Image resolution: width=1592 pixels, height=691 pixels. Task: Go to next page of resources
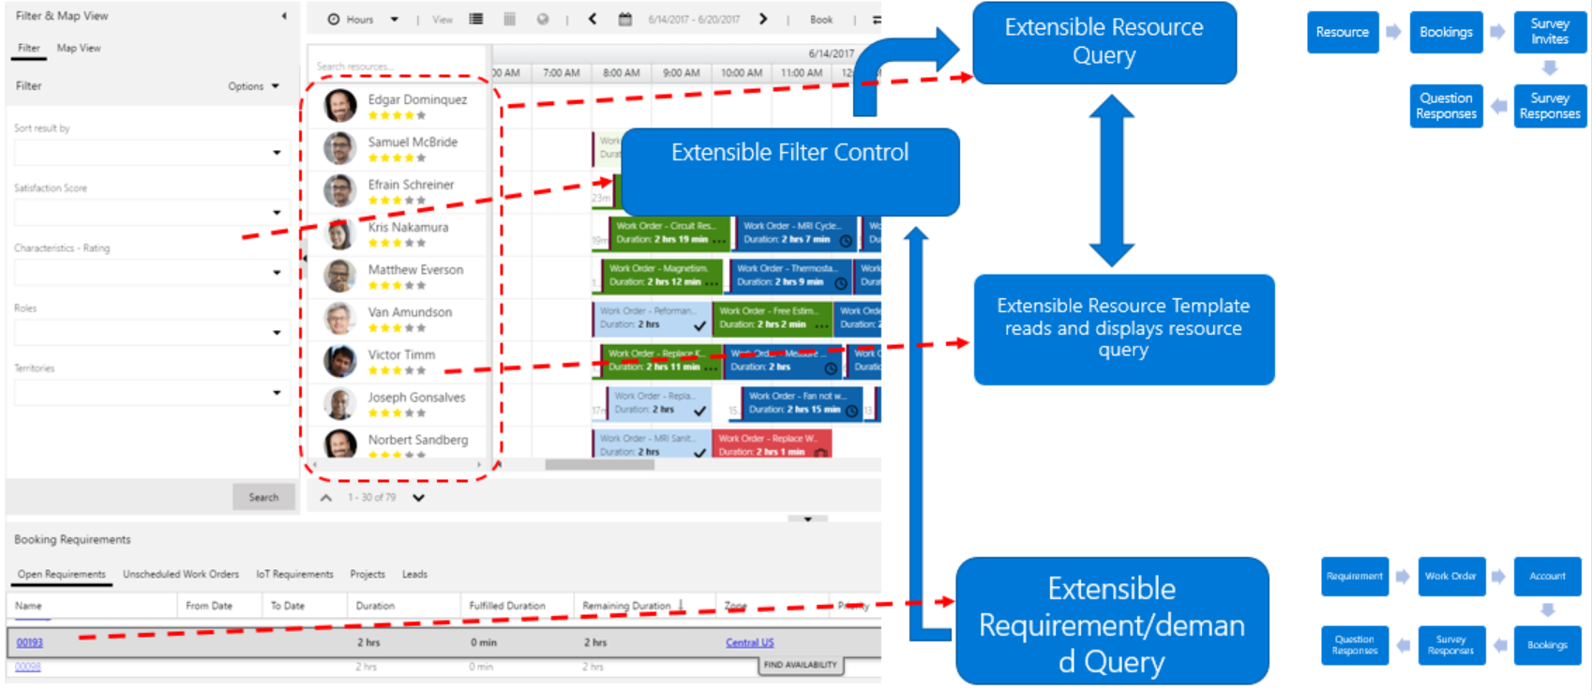(419, 498)
